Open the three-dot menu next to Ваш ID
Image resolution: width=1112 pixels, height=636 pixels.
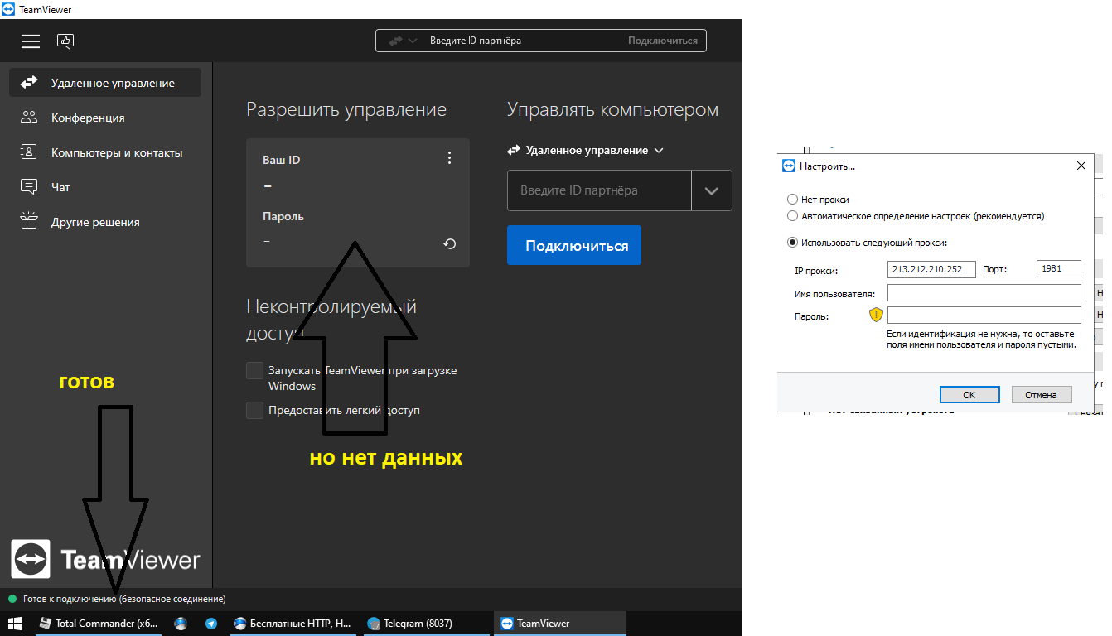point(450,158)
